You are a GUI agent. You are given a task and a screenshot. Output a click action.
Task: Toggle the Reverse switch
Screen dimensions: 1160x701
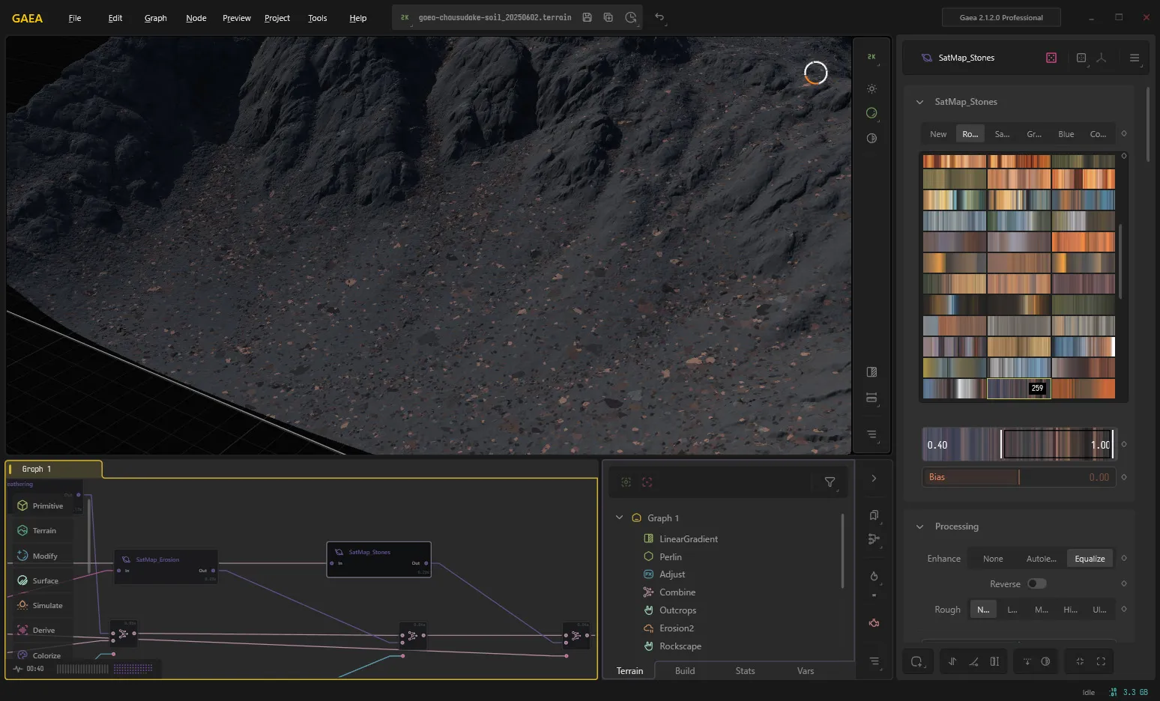point(1036,583)
